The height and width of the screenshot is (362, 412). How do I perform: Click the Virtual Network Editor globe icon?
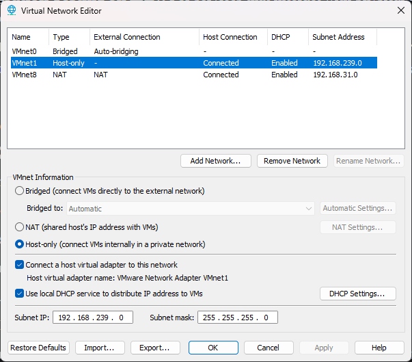[x=12, y=10]
